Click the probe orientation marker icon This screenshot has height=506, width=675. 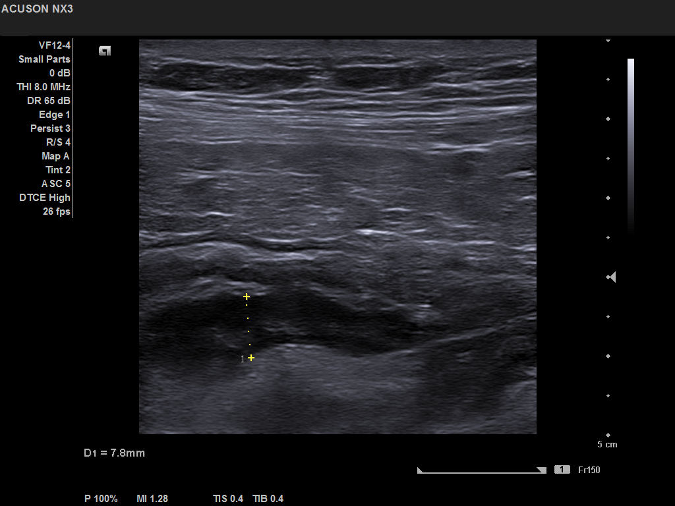[x=104, y=51]
